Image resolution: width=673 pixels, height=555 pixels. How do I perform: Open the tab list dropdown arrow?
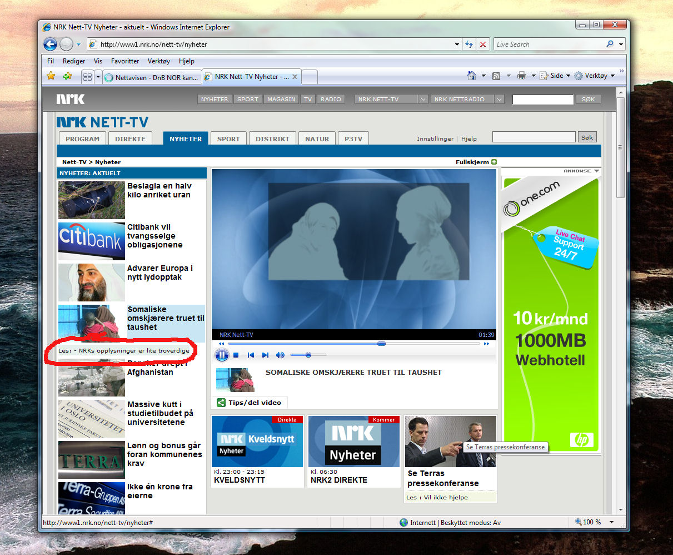point(98,77)
